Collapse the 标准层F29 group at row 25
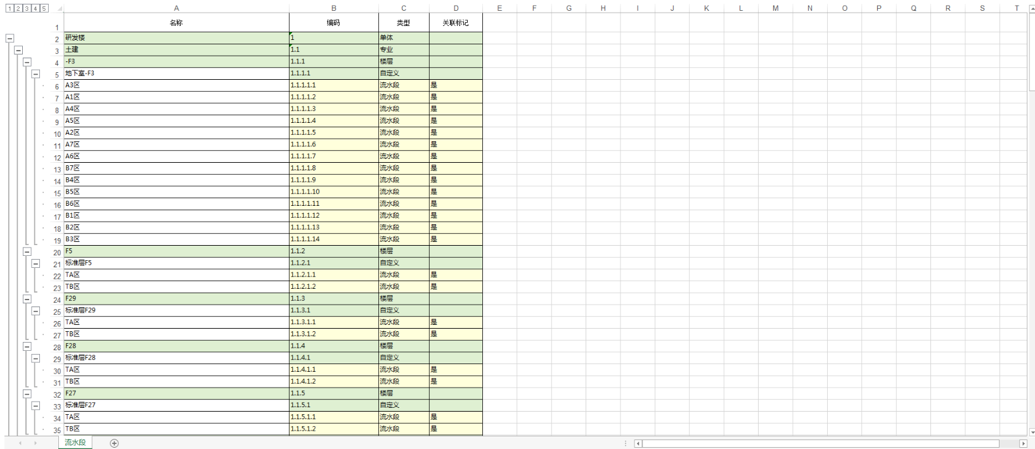Image resolution: width=1035 pixels, height=449 pixels. [x=35, y=311]
